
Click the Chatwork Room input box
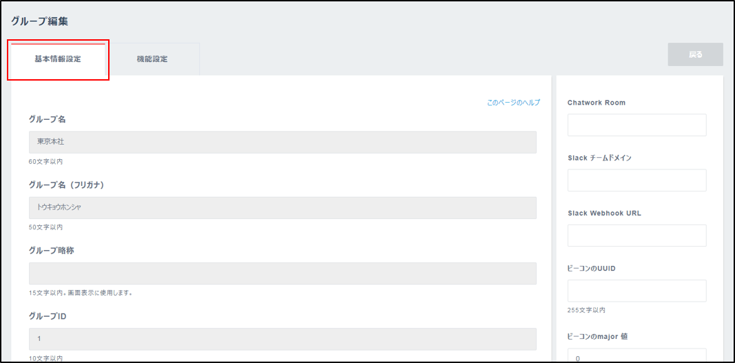(x=636, y=125)
